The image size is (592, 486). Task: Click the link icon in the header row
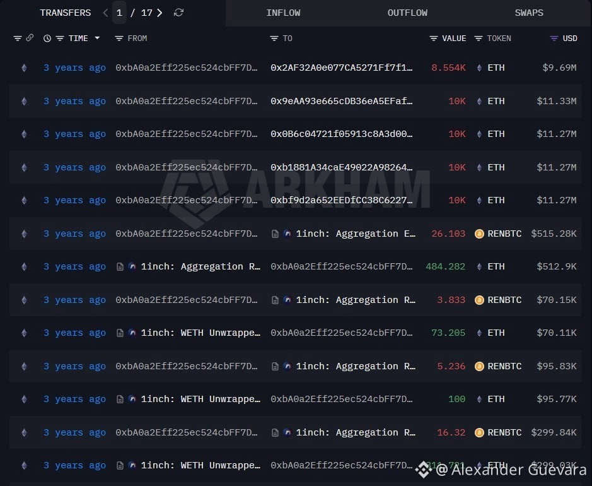(x=30, y=38)
